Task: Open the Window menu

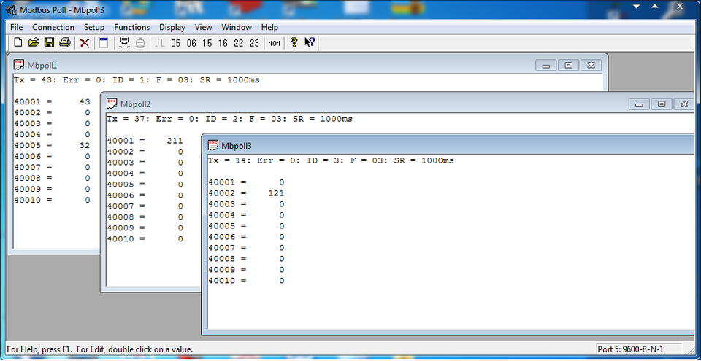Action: 237,27
